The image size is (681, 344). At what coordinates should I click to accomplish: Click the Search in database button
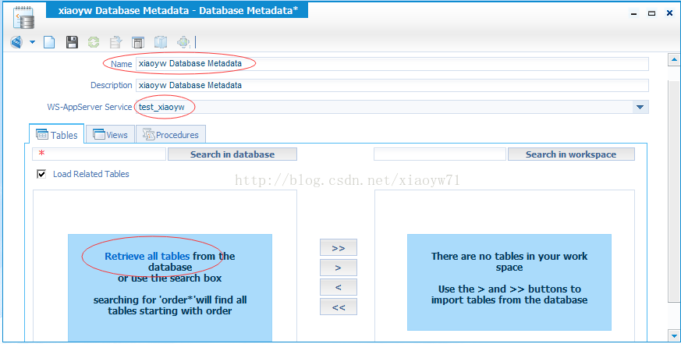[232, 154]
